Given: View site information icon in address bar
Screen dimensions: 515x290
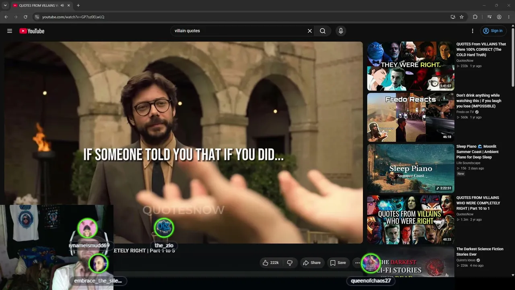Looking at the screenshot, I should point(37,17).
